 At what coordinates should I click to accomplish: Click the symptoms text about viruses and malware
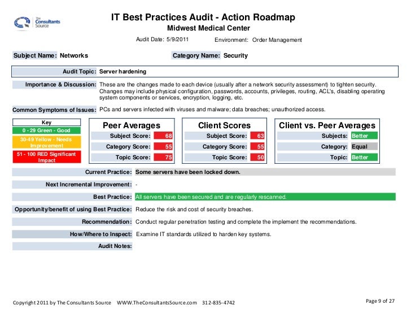[212, 110]
